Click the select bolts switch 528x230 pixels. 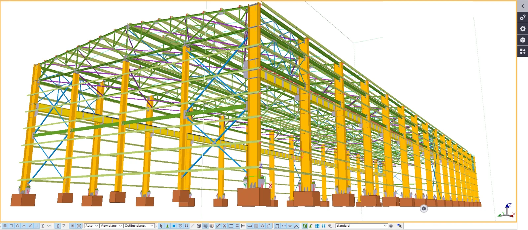(237, 226)
